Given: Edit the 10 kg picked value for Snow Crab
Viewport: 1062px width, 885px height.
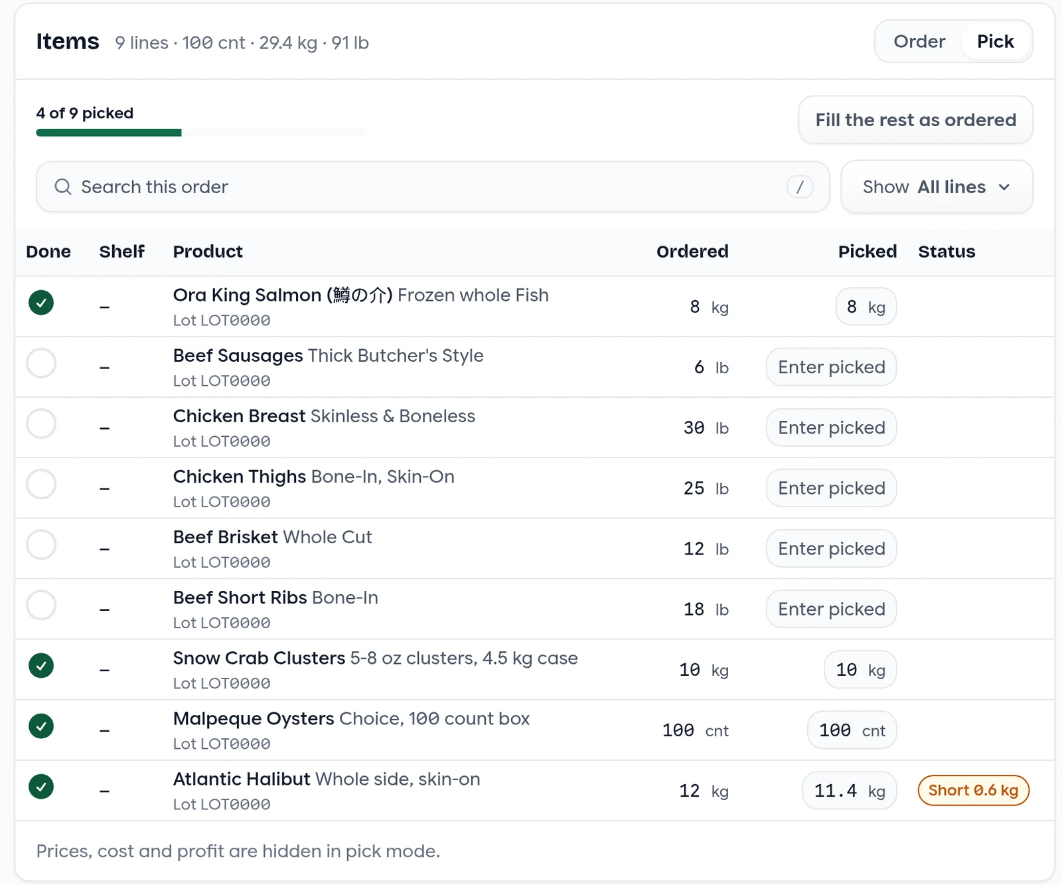Looking at the screenshot, I should click(x=860, y=670).
